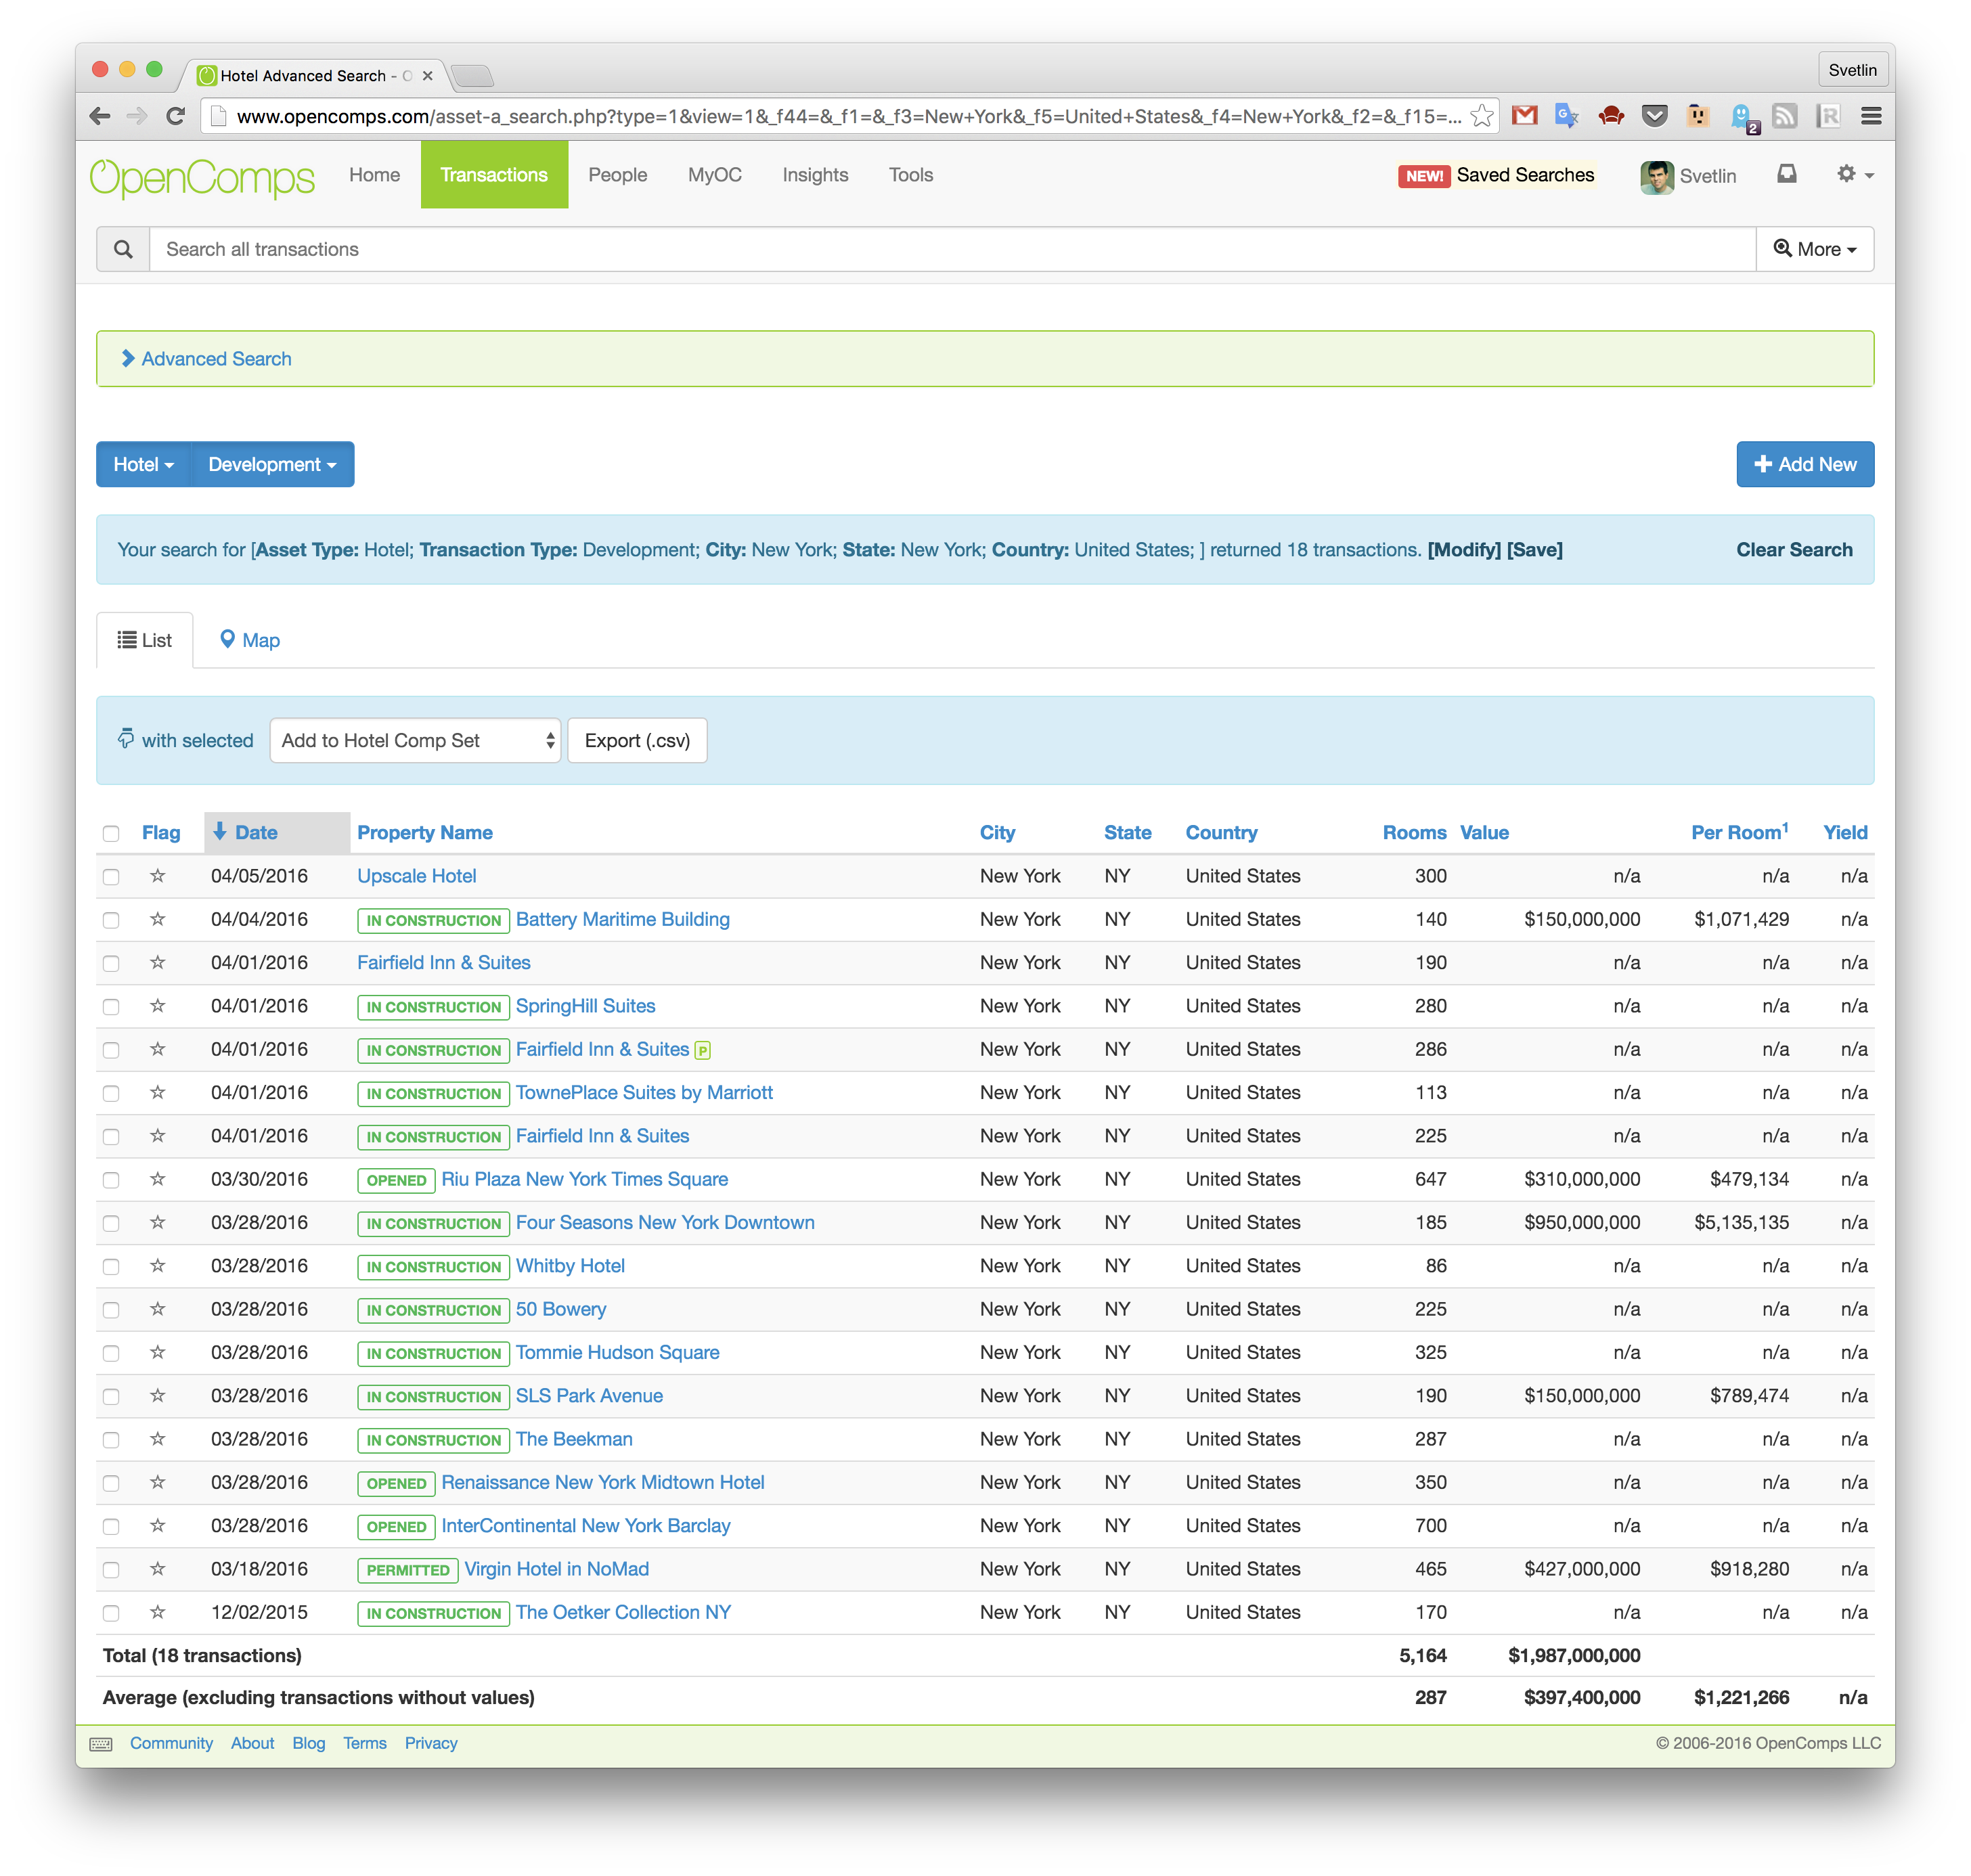Open the notifications inbox icon

pyautogui.click(x=1786, y=175)
